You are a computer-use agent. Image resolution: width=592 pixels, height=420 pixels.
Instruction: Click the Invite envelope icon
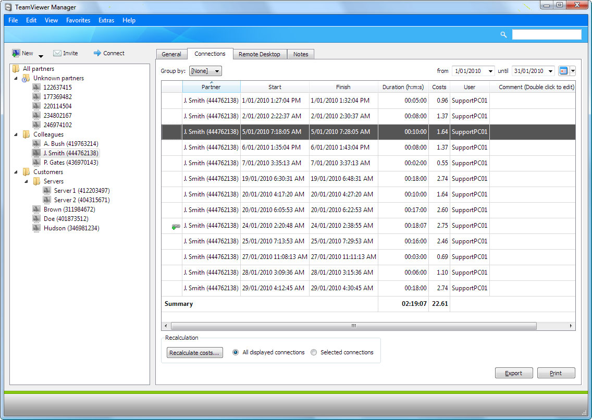coord(57,53)
